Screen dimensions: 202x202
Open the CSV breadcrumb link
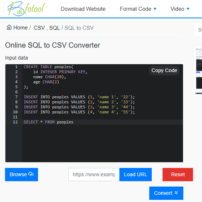39,28
